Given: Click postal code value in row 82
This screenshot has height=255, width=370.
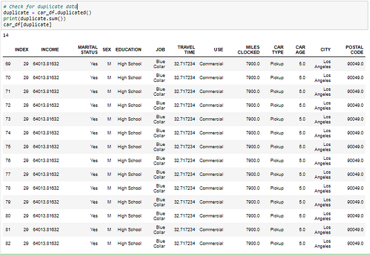Looking at the screenshot, I should pos(355,243).
